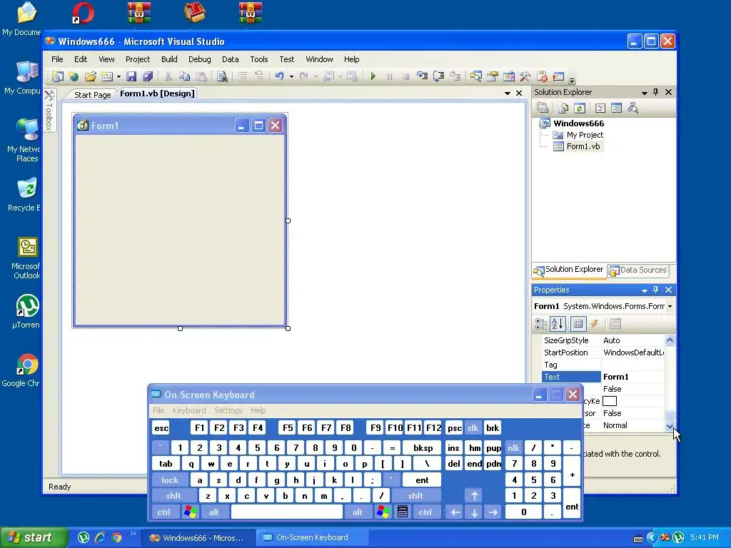Click Properties grid scroll up arrow
Image resolution: width=731 pixels, height=548 pixels.
coord(670,340)
